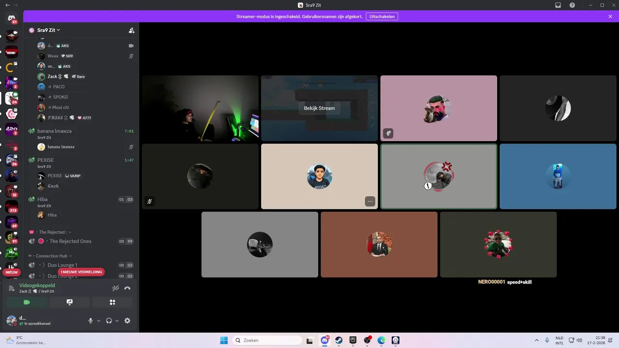Open the yellow C server icon

click(x=12, y=67)
